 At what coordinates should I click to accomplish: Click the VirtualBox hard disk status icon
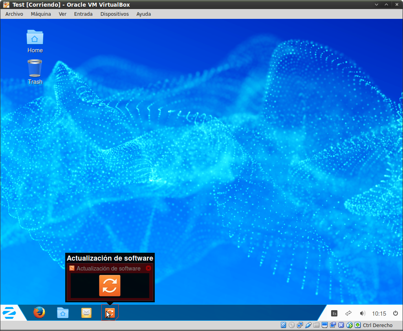pyautogui.click(x=284, y=325)
